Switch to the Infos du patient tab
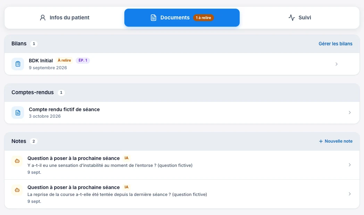The height and width of the screenshot is (215, 364). (65, 18)
